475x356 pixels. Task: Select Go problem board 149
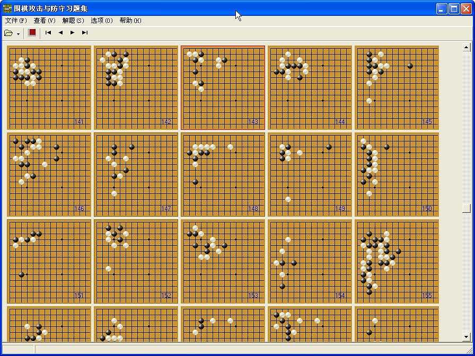tap(310, 175)
